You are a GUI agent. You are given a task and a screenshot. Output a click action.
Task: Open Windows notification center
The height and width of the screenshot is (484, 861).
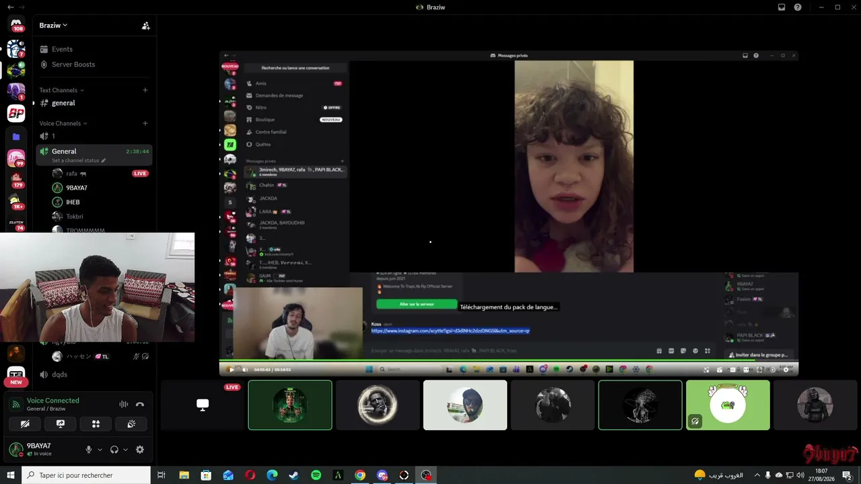point(847,475)
